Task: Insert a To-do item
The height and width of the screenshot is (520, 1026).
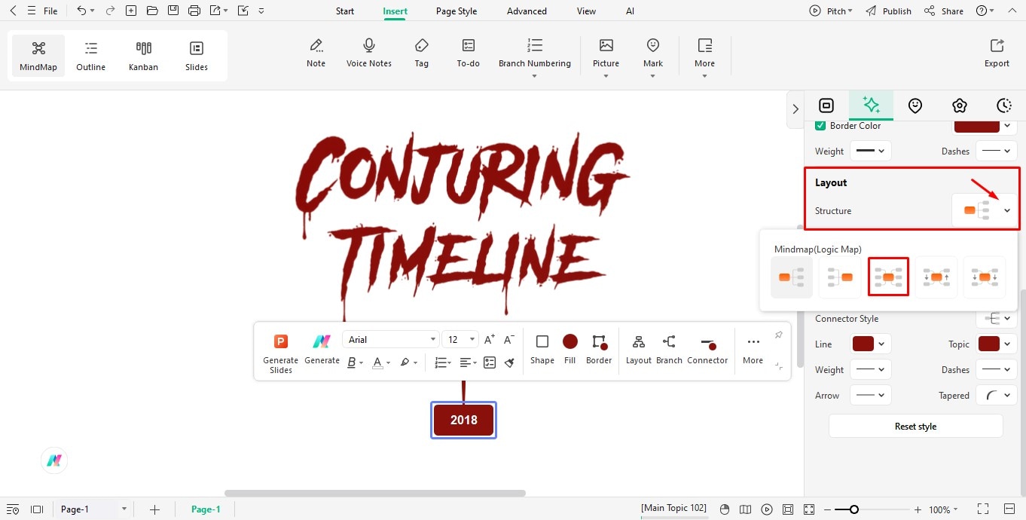Action: coord(469,54)
